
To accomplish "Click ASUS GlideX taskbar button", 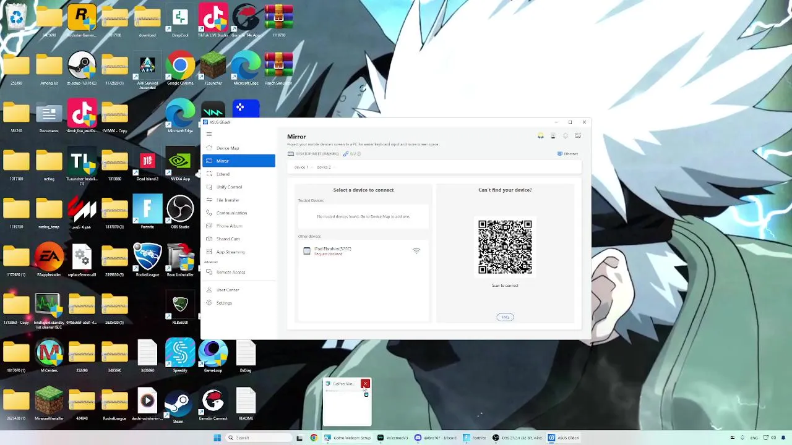I will tap(564, 438).
